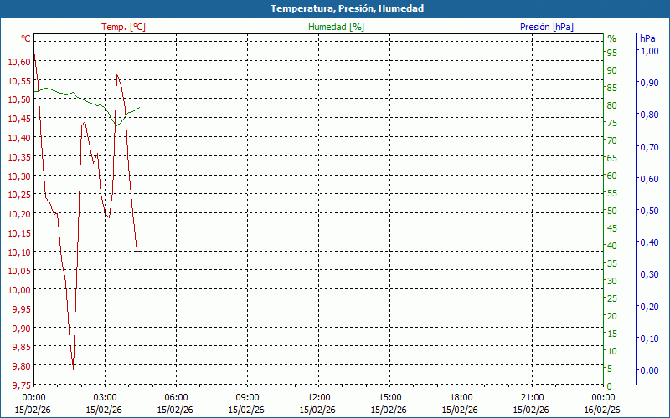
Task: Click the 0,00 pressure axis value
Action: pyautogui.click(x=649, y=370)
